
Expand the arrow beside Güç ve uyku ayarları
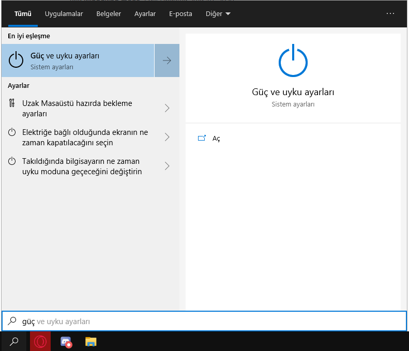coord(167,60)
